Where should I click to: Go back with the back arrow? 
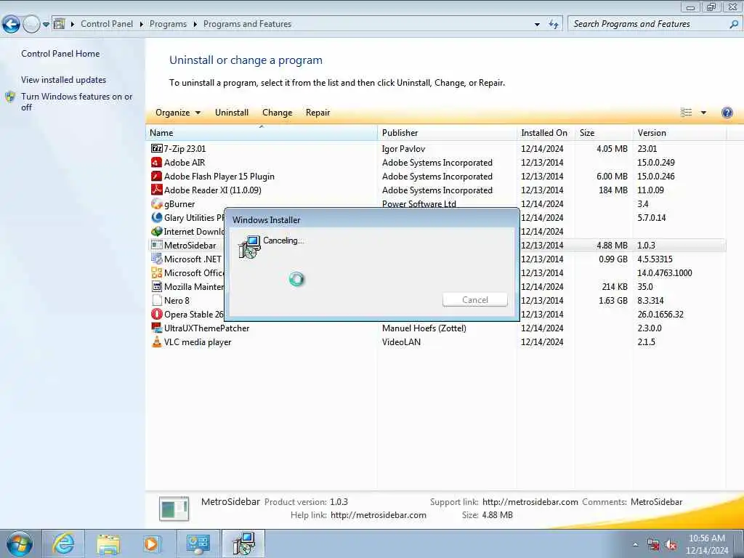click(x=10, y=24)
